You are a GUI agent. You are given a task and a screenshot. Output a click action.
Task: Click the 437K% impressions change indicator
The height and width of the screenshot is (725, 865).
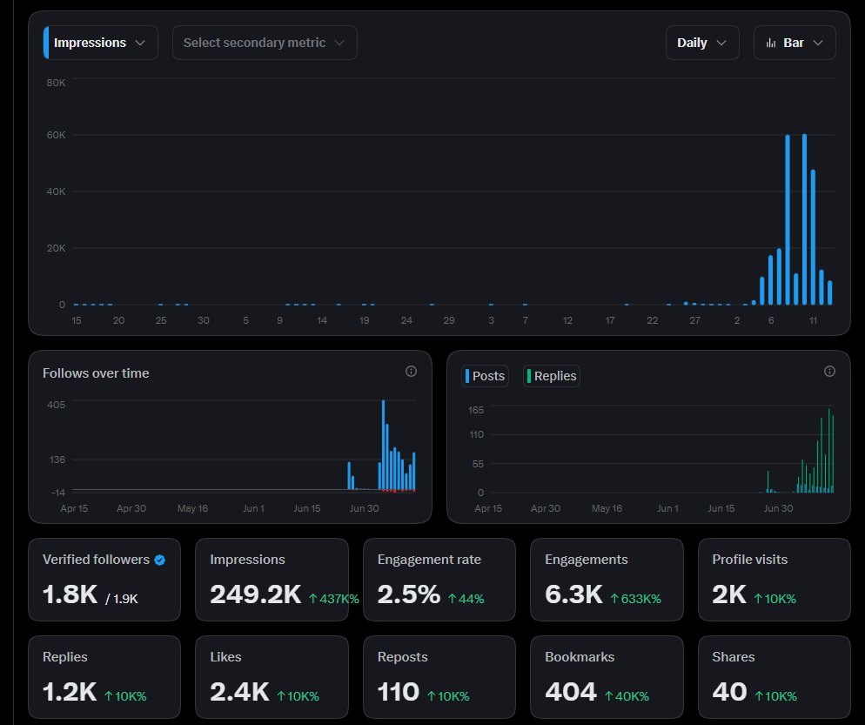pyautogui.click(x=334, y=599)
